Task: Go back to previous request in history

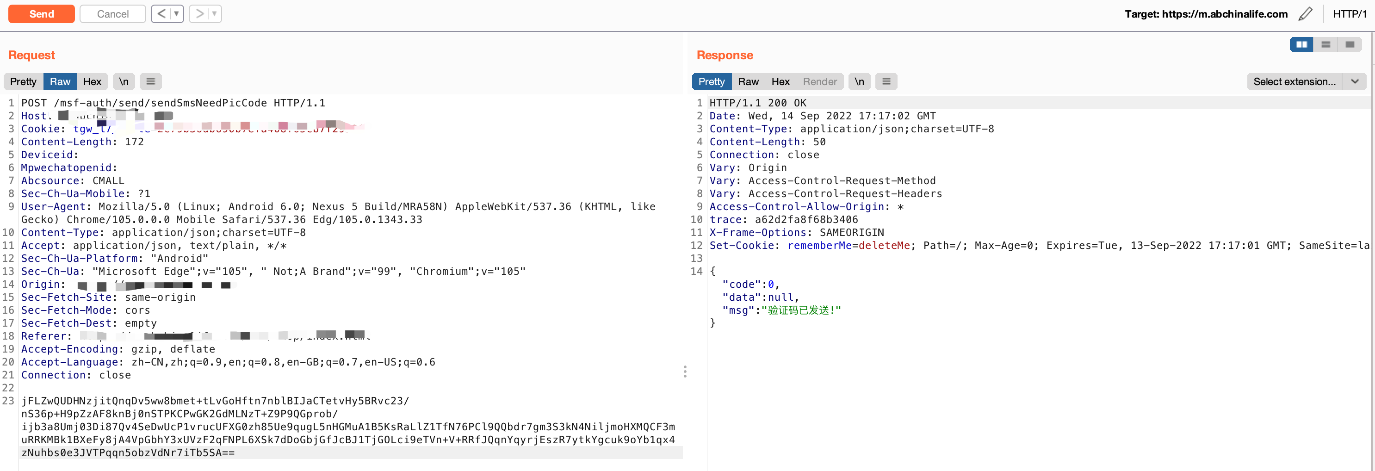Action: (x=161, y=14)
